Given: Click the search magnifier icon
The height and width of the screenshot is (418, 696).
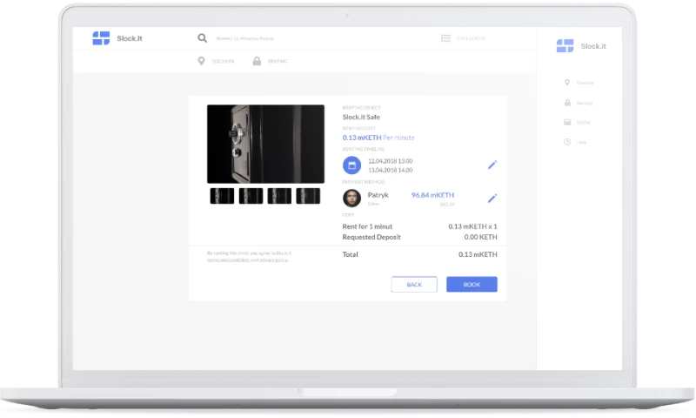Looking at the screenshot, I should (203, 38).
